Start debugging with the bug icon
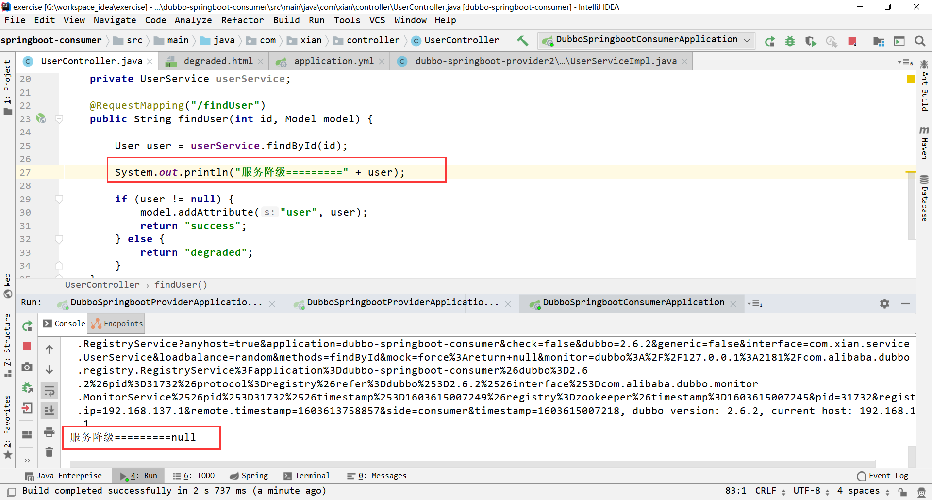Screen dimensions: 932x500 (790, 41)
